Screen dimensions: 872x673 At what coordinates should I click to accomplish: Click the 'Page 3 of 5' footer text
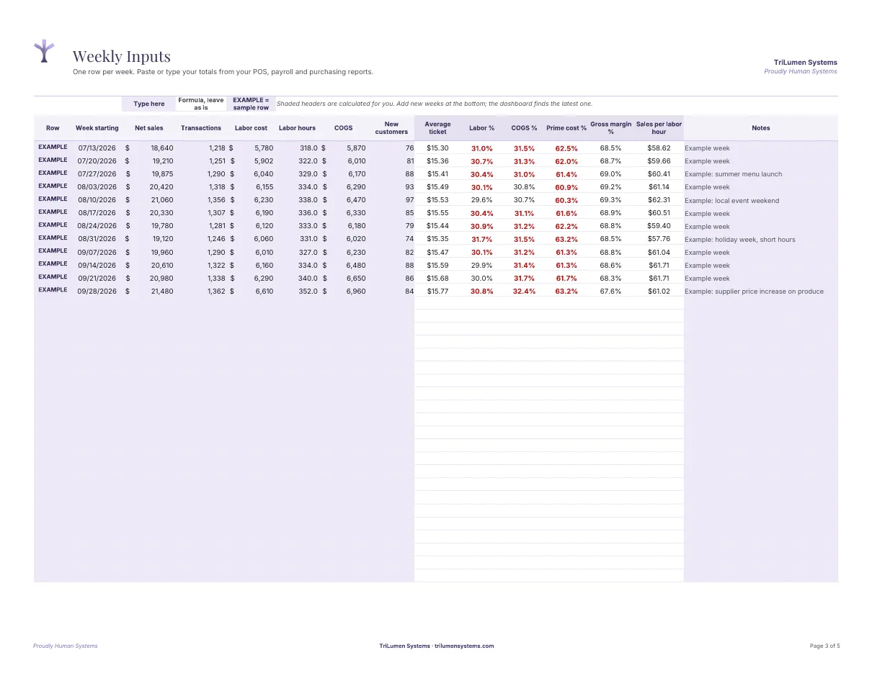click(x=824, y=646)
